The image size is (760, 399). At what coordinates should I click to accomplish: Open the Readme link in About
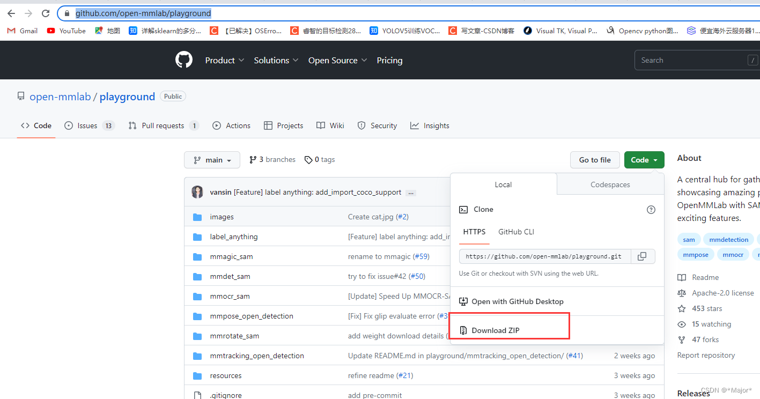pos(698,277)
